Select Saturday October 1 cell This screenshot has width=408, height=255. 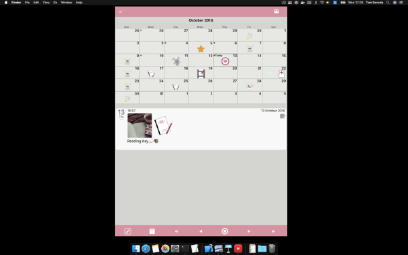coord(275,35)
